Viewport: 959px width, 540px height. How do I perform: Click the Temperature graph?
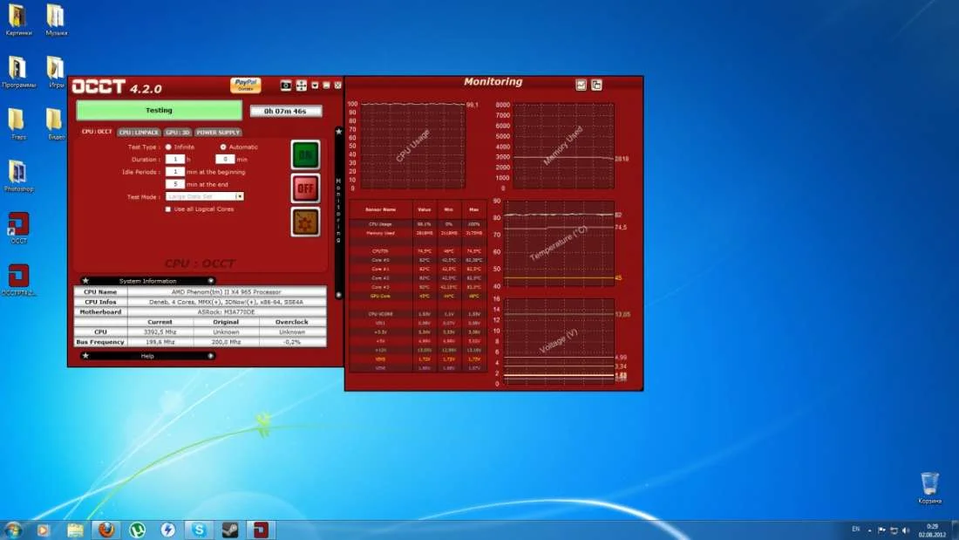(558, 243)
